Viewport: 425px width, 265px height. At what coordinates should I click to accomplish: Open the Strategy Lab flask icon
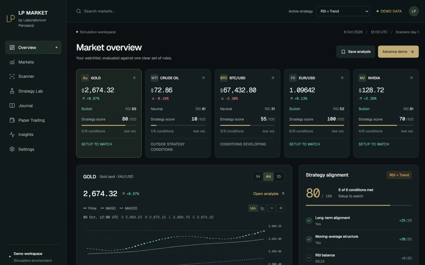coord(12,91)
